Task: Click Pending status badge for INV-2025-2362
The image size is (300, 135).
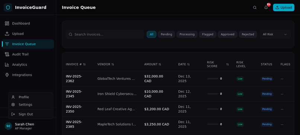Action: tap(267, 78)
